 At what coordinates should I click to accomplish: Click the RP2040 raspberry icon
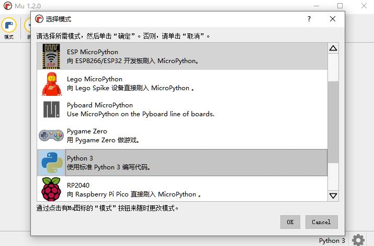(51, 189)
